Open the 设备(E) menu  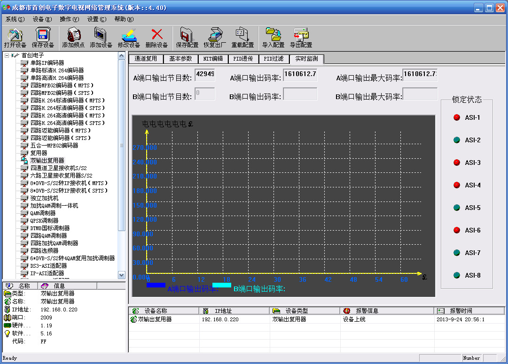tap(42, 19)
